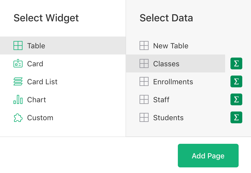The width and height of the screenshot is (251, 173).
Task: Choose the Enrollments data source
Action: click(x=173, y=81)
